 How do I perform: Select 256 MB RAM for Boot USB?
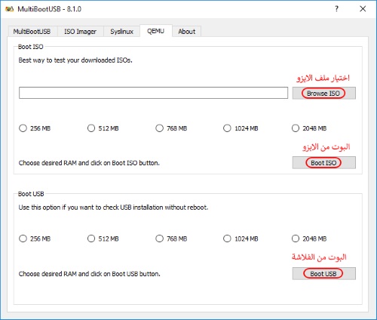pos(35,238)
